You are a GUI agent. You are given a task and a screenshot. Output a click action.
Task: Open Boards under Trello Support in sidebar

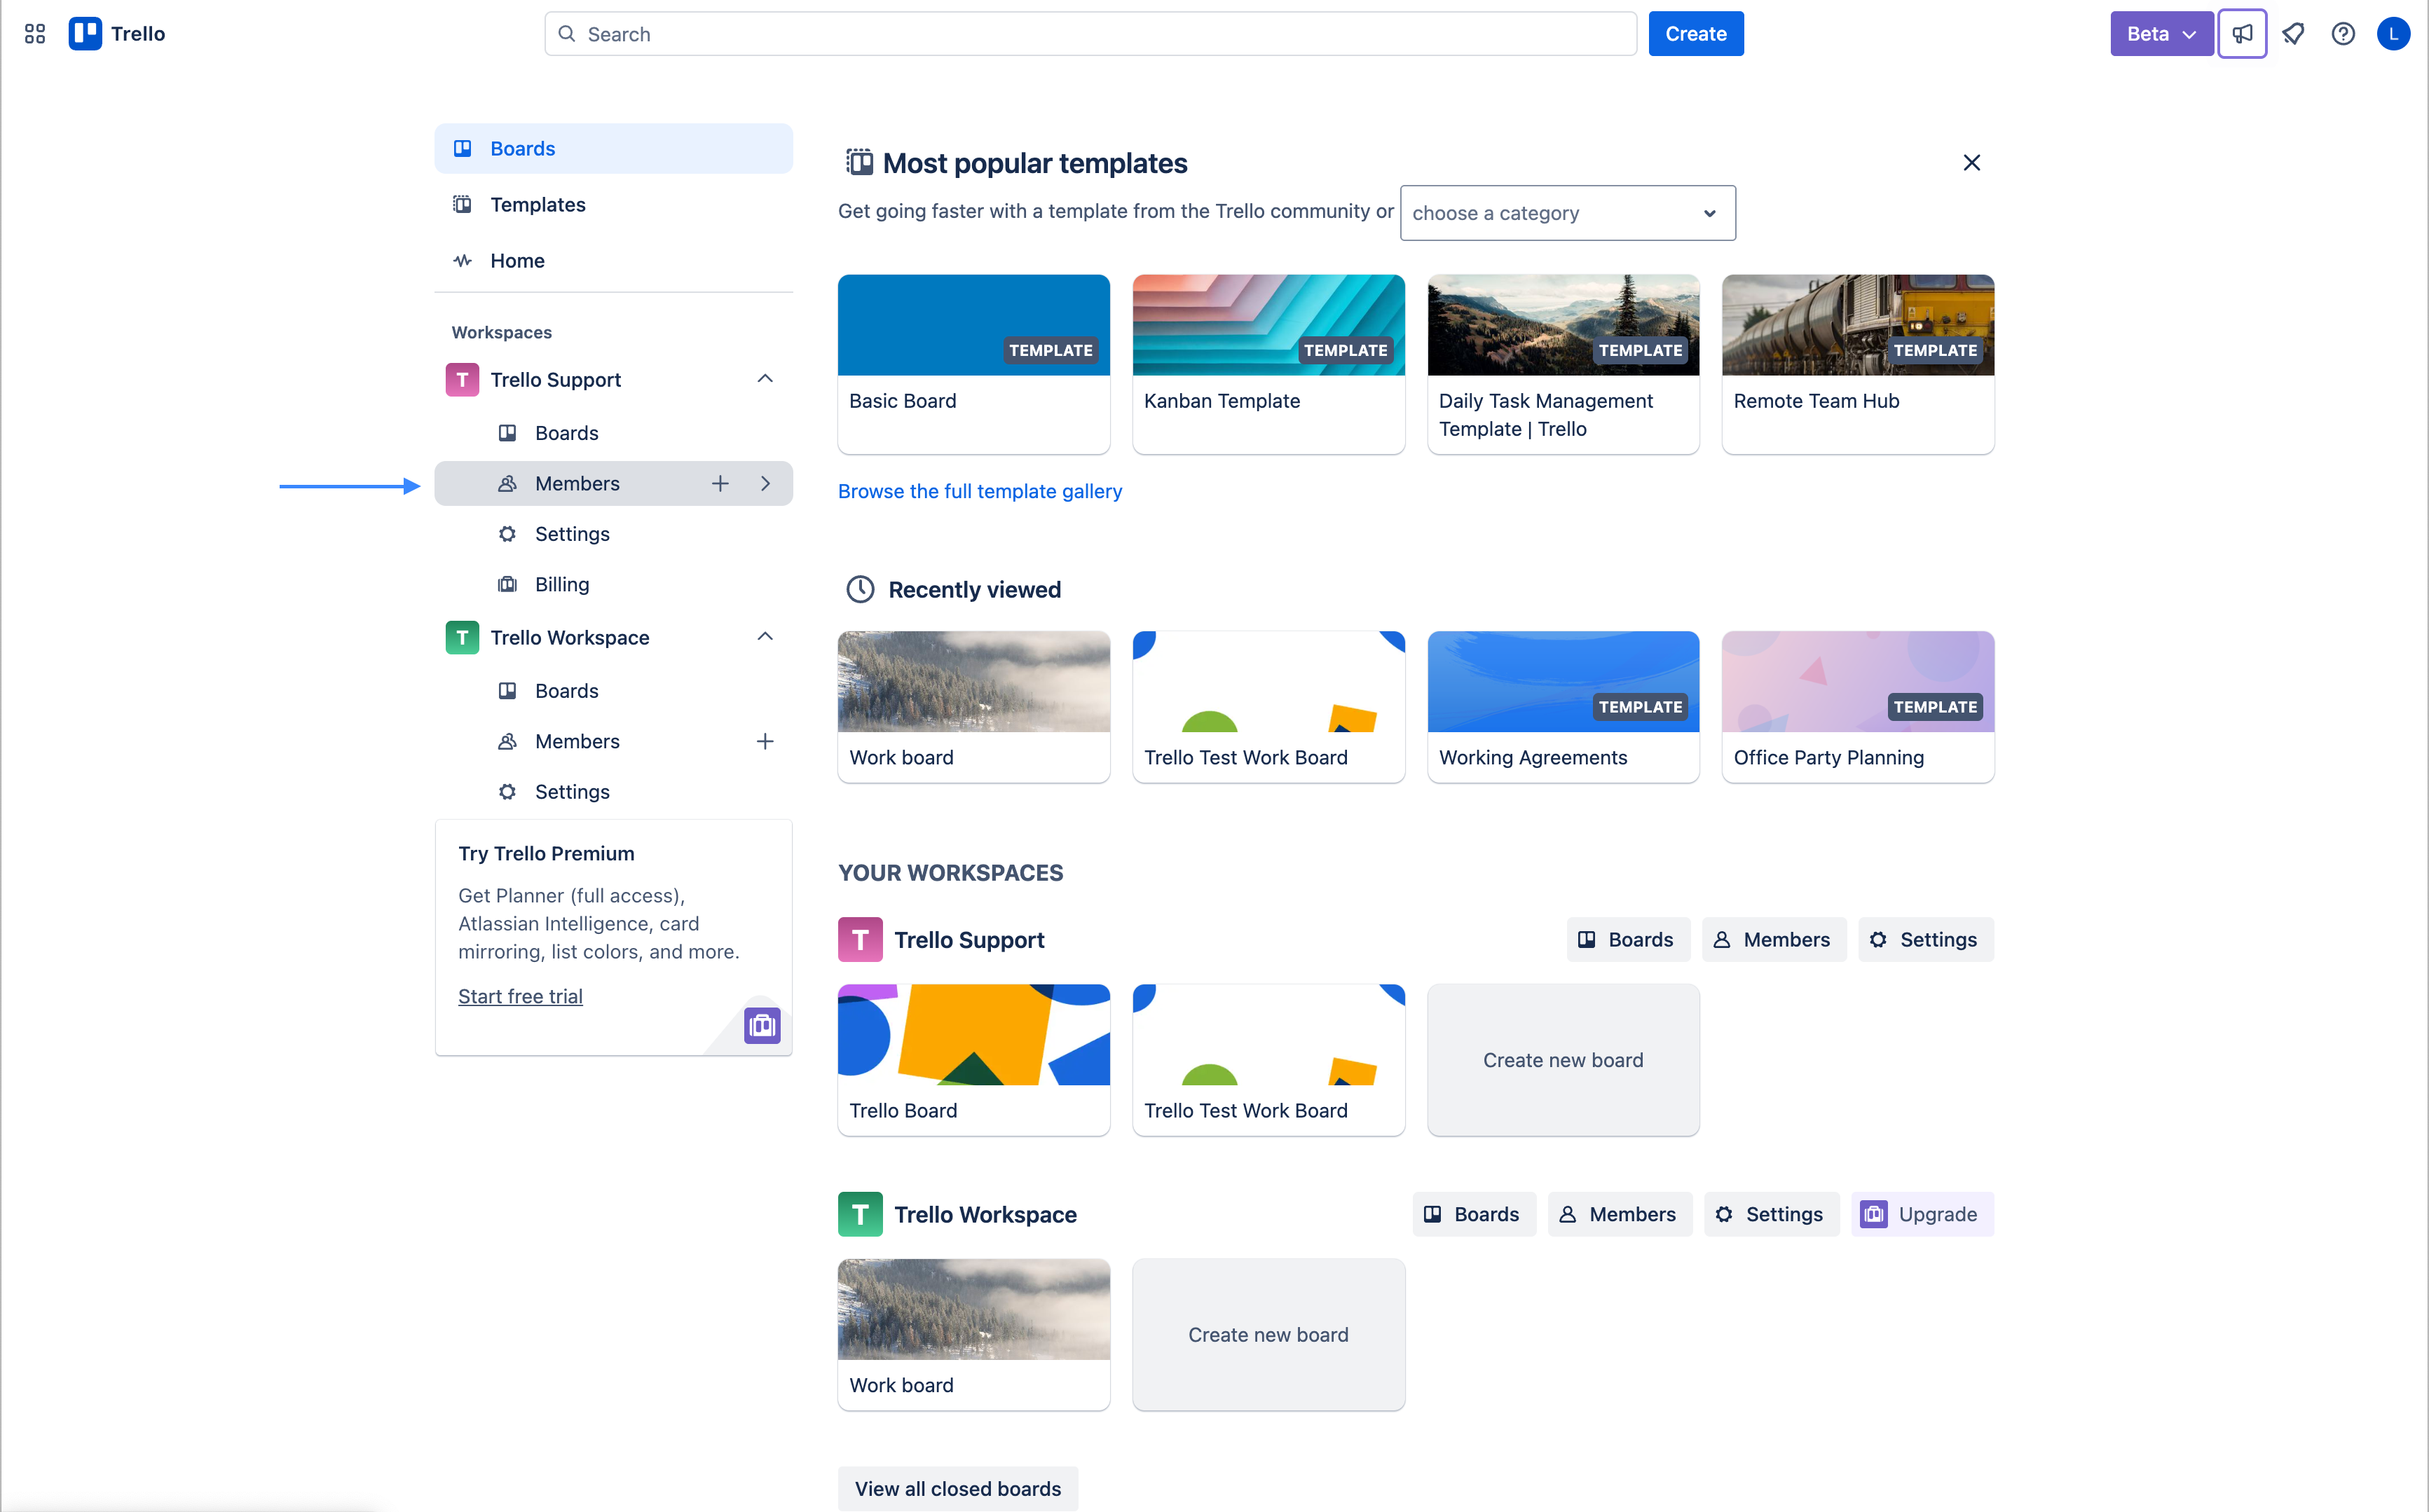click(613, 433)
